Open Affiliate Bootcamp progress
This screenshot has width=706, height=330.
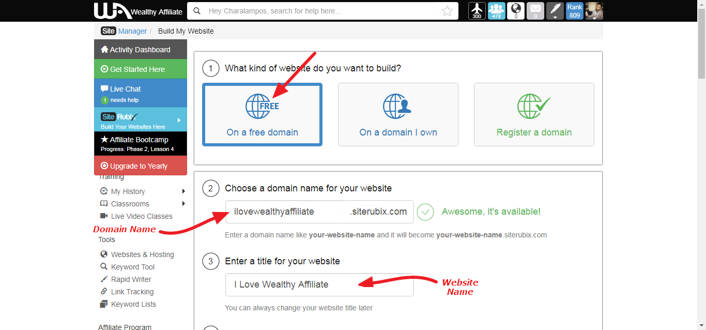(141, 144)
